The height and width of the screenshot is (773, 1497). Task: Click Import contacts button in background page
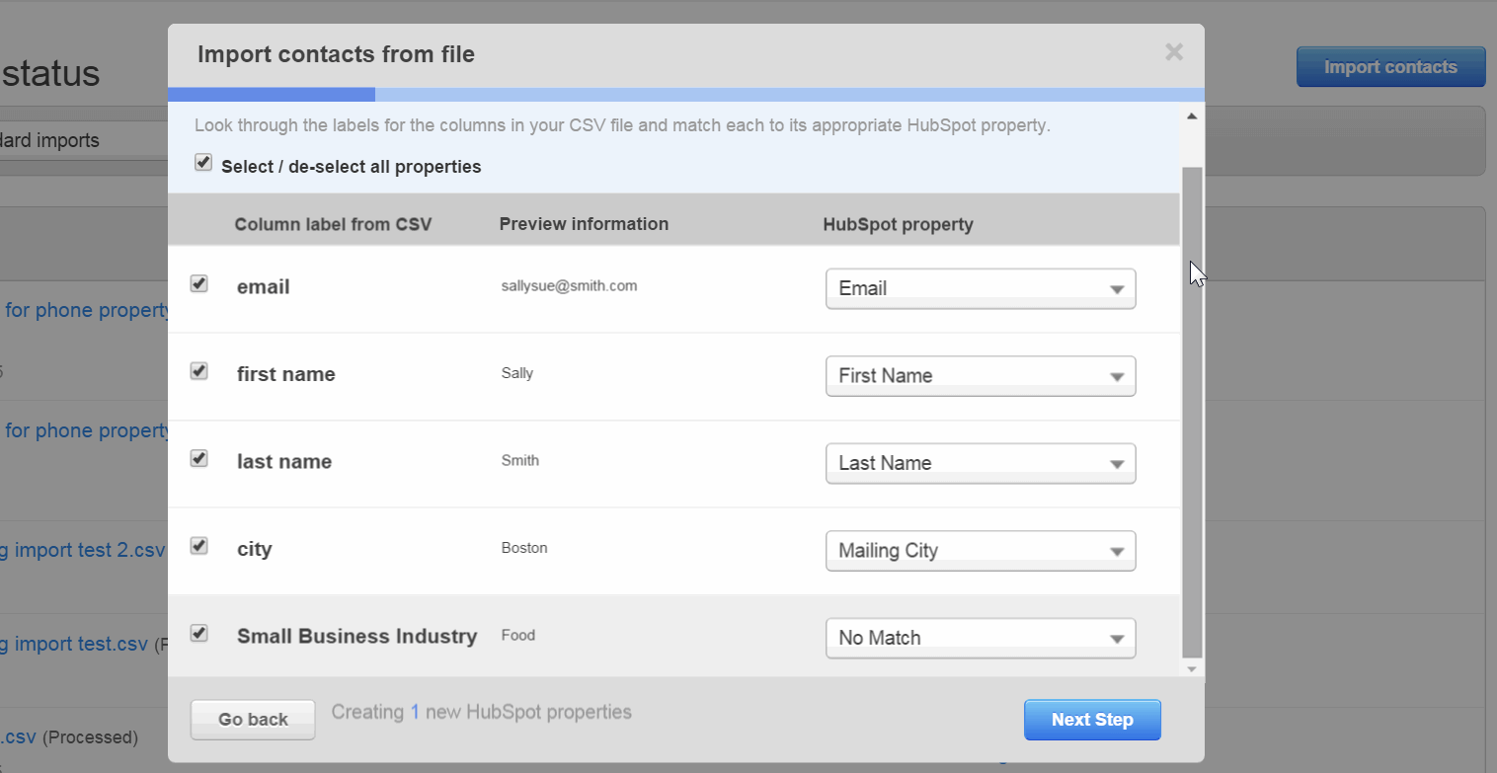coord(1390,67)
